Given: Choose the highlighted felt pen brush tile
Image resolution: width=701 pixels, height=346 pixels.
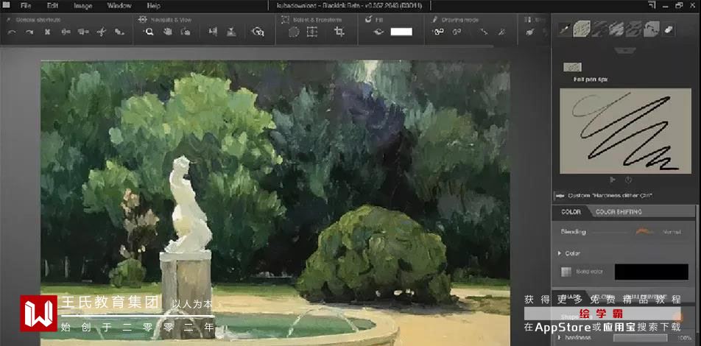Looking at the screenshot, I should (582, 29).
